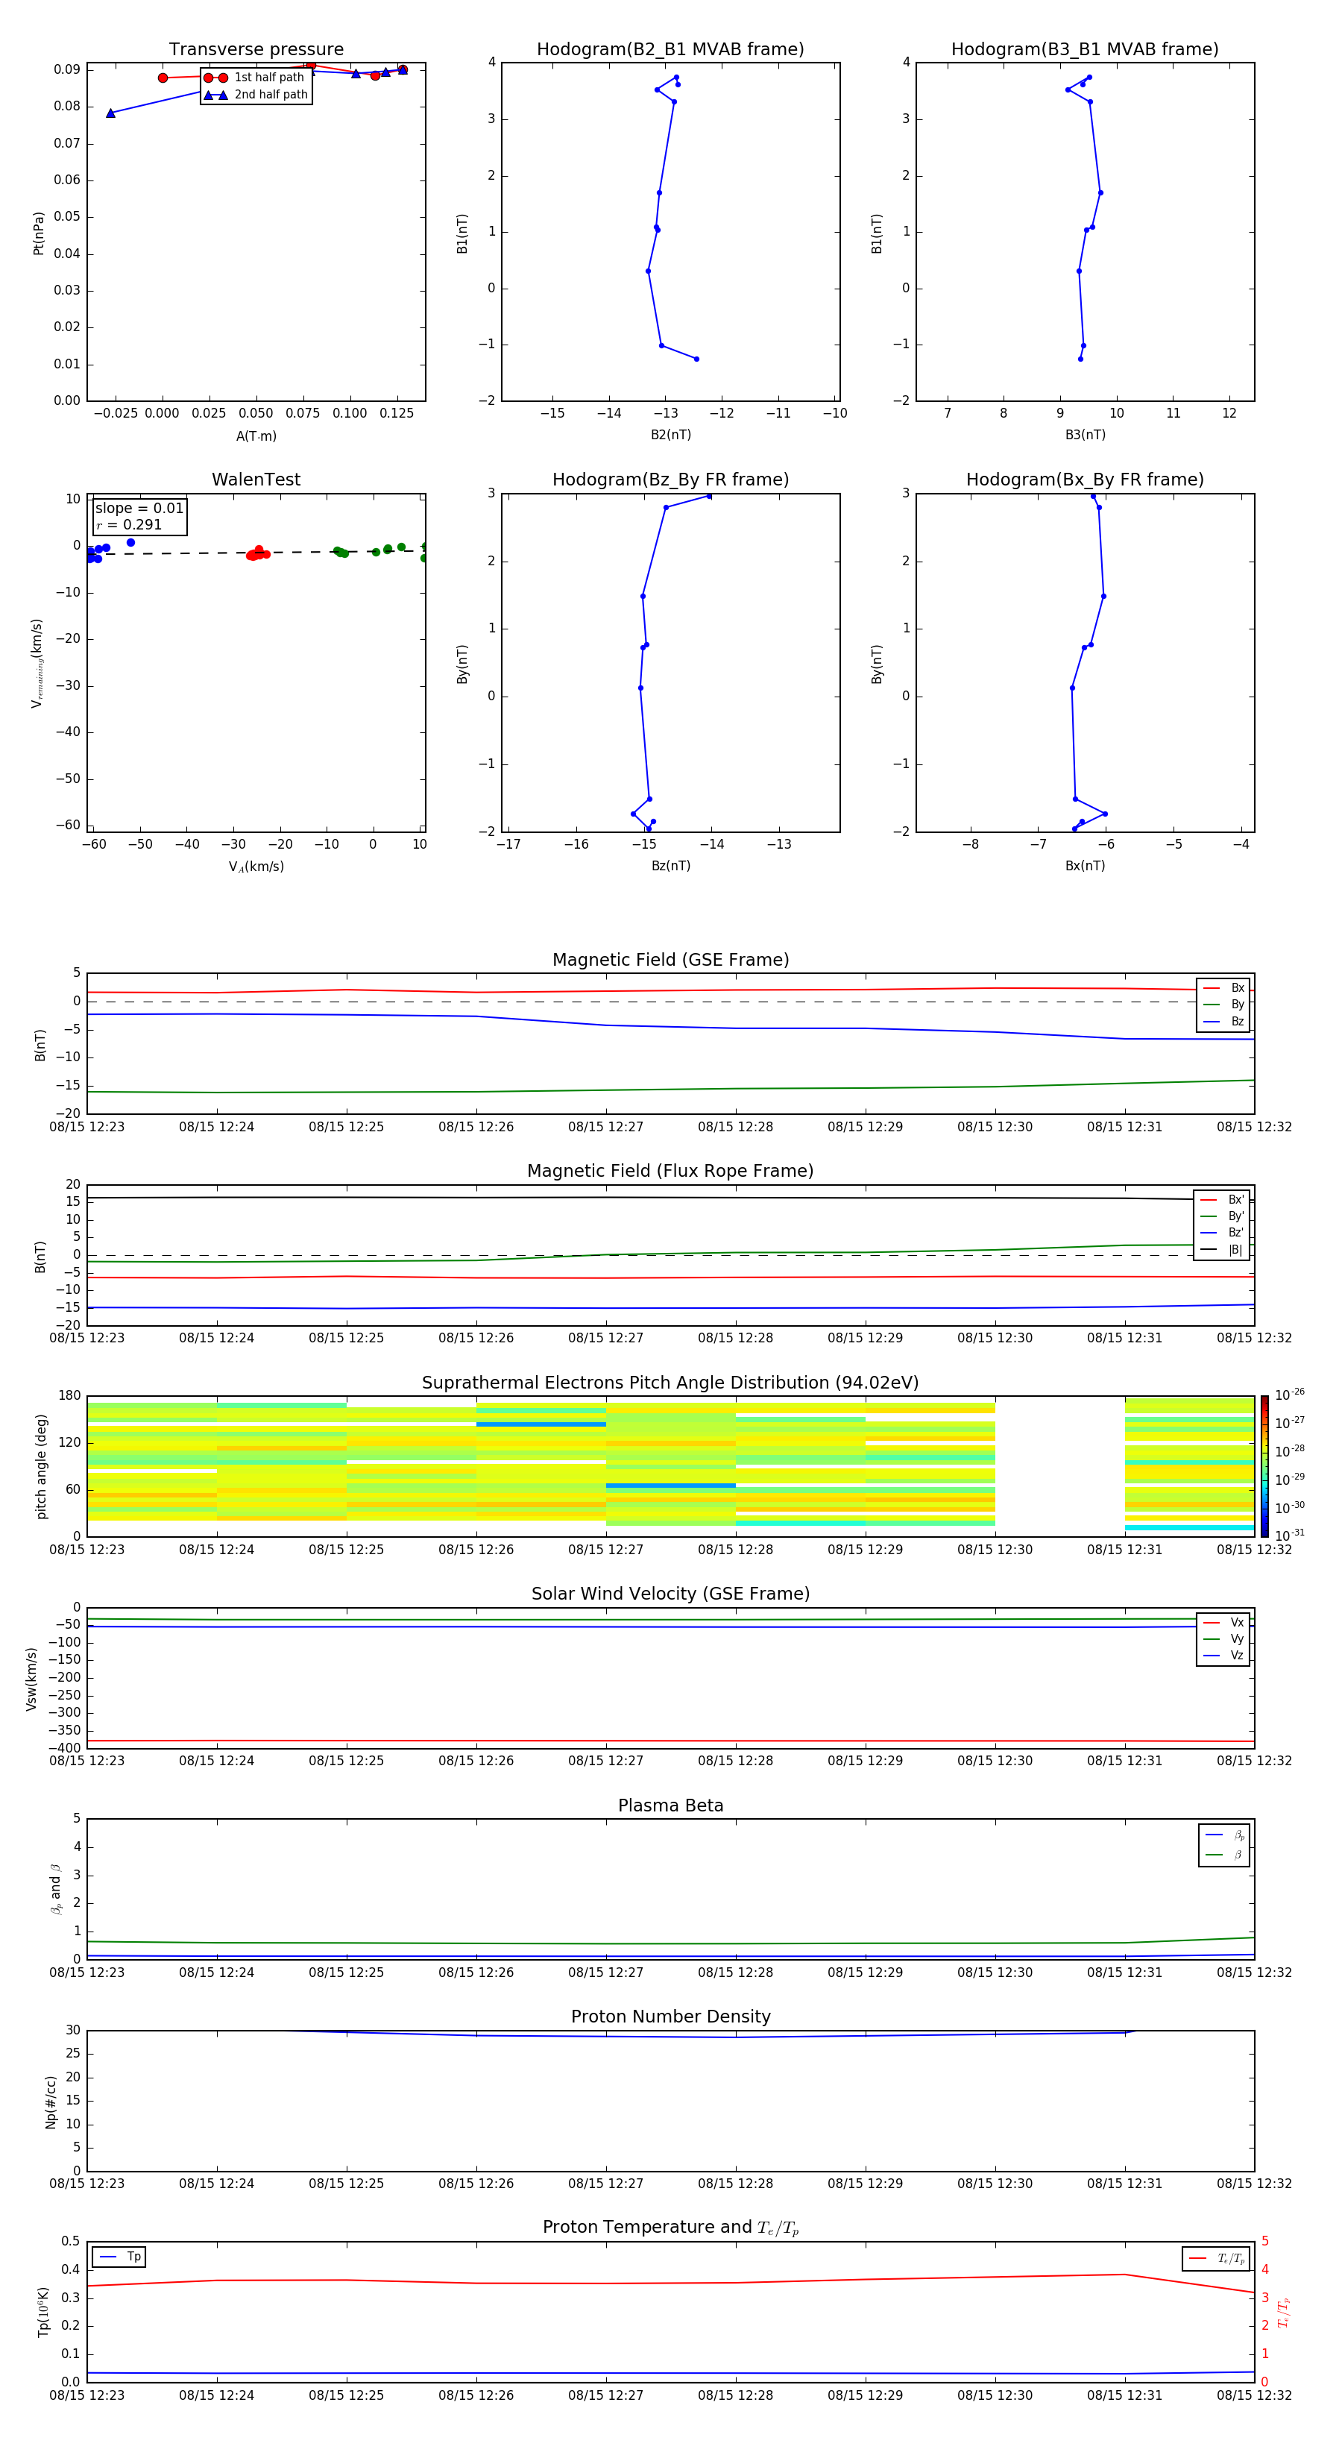
Task: Click '08/15 12:32' tick under Proton Temperature plot
Action: pyautogui.click(x=1254, y=2395)
